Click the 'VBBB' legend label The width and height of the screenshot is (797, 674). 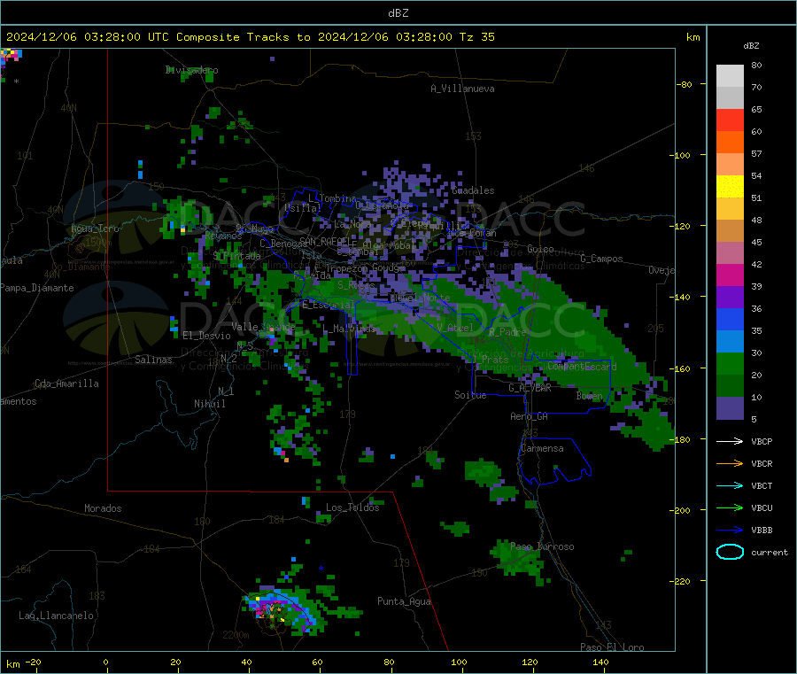[x=762, y=530]
